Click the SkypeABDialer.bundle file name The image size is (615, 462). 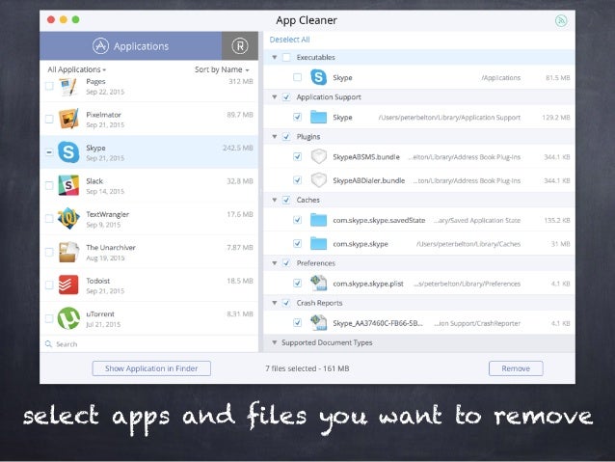(x=368, y=180)
